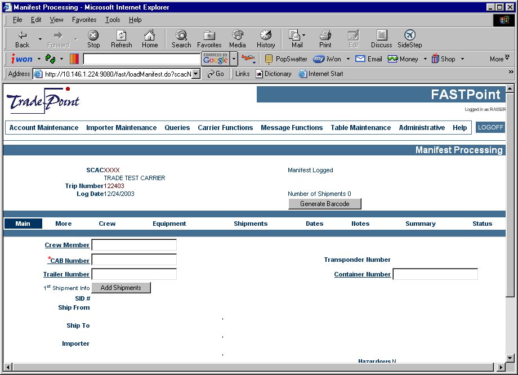Click the Generate Barcode button
518x375 pixels.
[325, 204]
